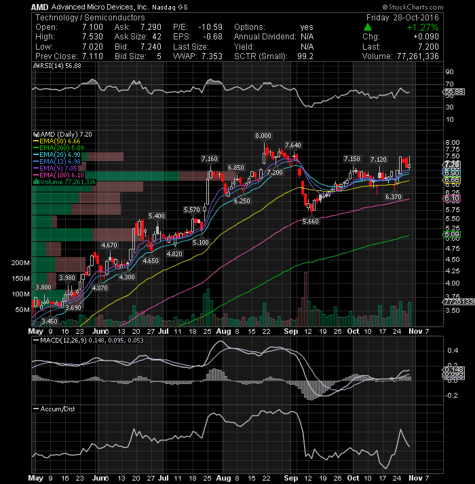
Task: Click the candlestick icon before AMD (Daily)
Action: tap(36, 135)
